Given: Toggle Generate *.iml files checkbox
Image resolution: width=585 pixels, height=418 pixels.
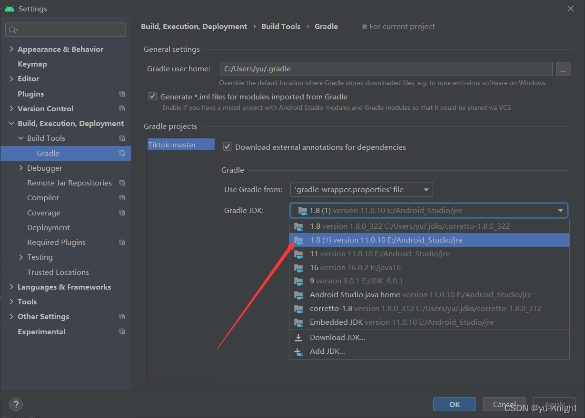Looking at the screenshot, I should (x=152, y=97).
